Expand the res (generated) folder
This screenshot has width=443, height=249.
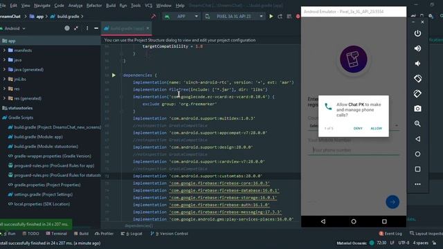4,98
